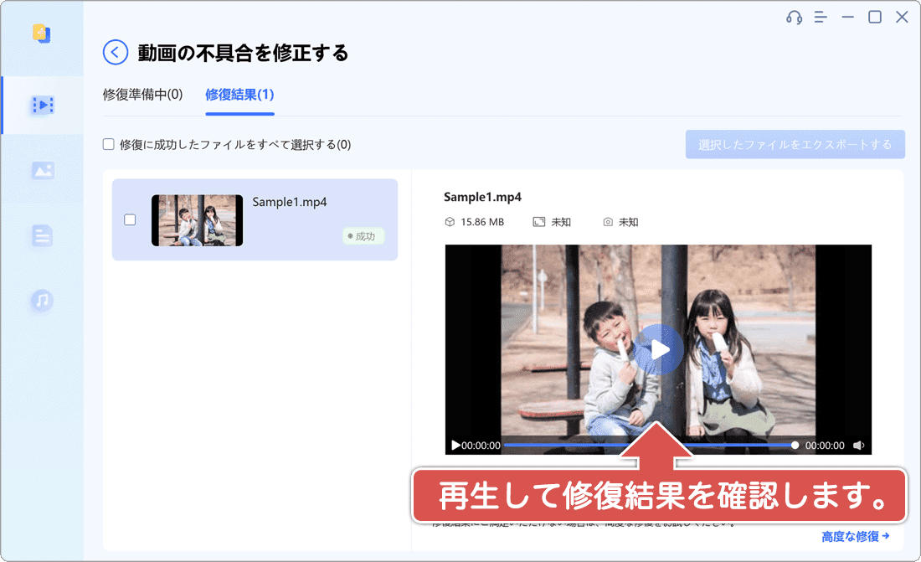Image resolution: width=921 pixels, height=562 pixels.
Task: Open the video repair tool in sidebar
Action: pos(42,105)
